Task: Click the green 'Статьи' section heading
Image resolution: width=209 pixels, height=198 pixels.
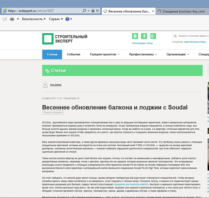Action: click(x=58, y=70)
